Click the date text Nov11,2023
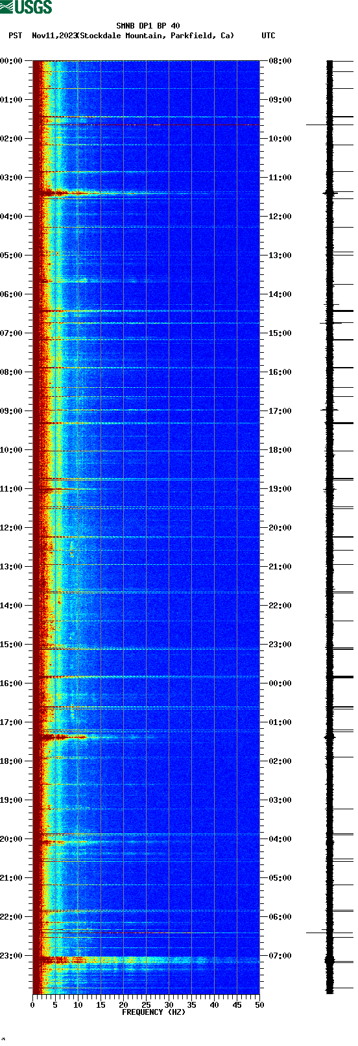This screenshot has width=358, height=1046. pos(53,36)
